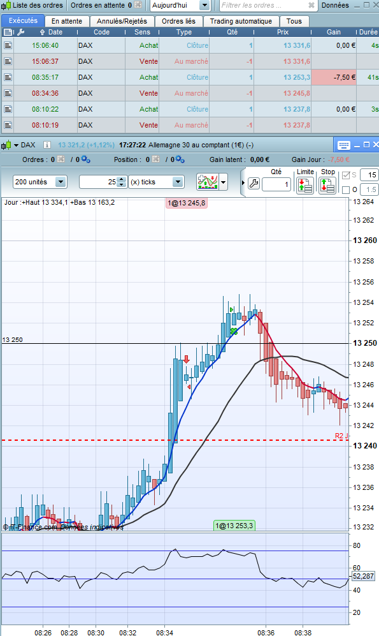The image size is (379, 636).
Task: Click the add indicator chart icon
Action: tap(207, 181)
